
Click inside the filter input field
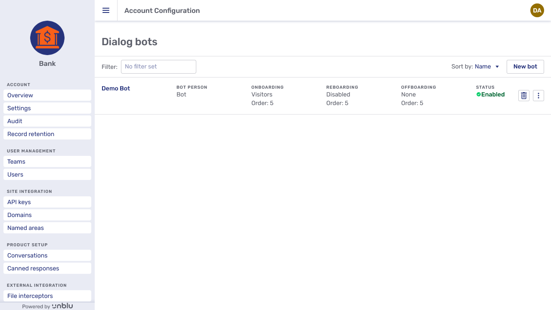[158, 67]
